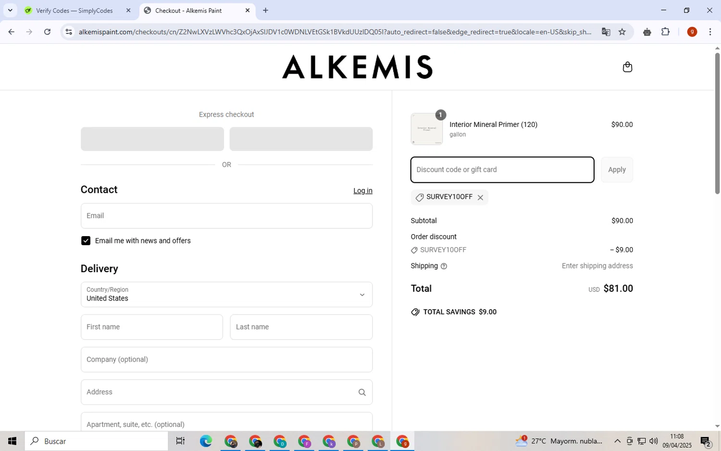Remove the SURVEY10OFF discount code
The height and width of the screenshot is (451, 721).
(x=480, y=198)
